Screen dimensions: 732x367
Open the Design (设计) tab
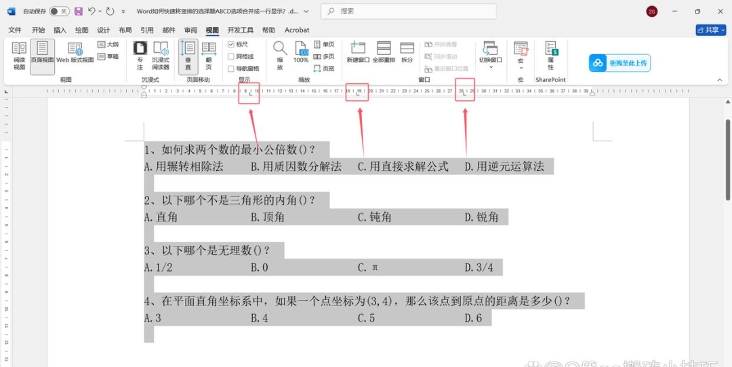pos(104,30)
